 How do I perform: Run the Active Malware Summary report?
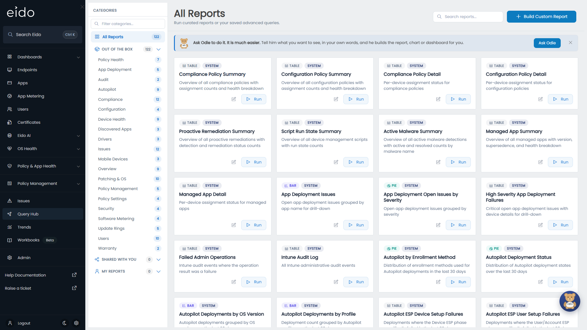pos(458,162)
